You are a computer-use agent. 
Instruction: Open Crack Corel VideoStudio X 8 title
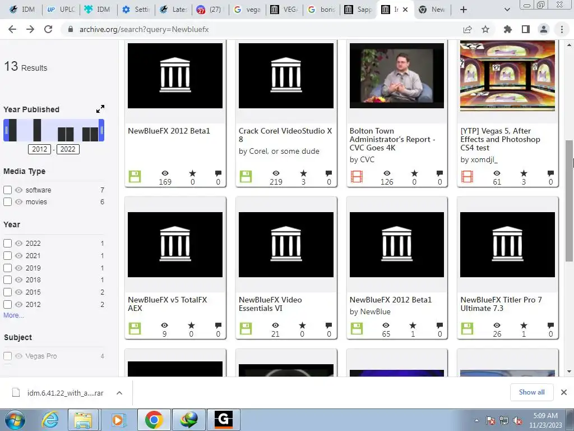(285, 135)
